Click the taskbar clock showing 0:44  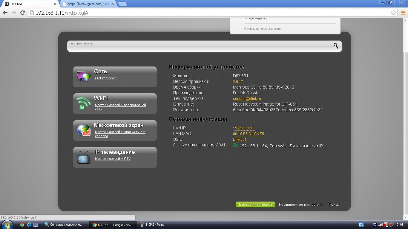coord(400,225)
